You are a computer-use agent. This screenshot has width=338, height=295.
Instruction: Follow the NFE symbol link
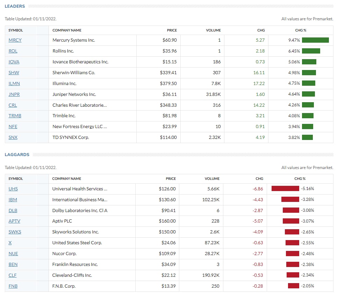click(13, 126)
